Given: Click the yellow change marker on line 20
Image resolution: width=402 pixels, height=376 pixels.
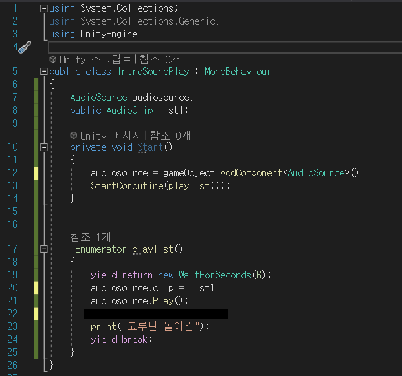Looking at the screenshot, I should [36, 287].
